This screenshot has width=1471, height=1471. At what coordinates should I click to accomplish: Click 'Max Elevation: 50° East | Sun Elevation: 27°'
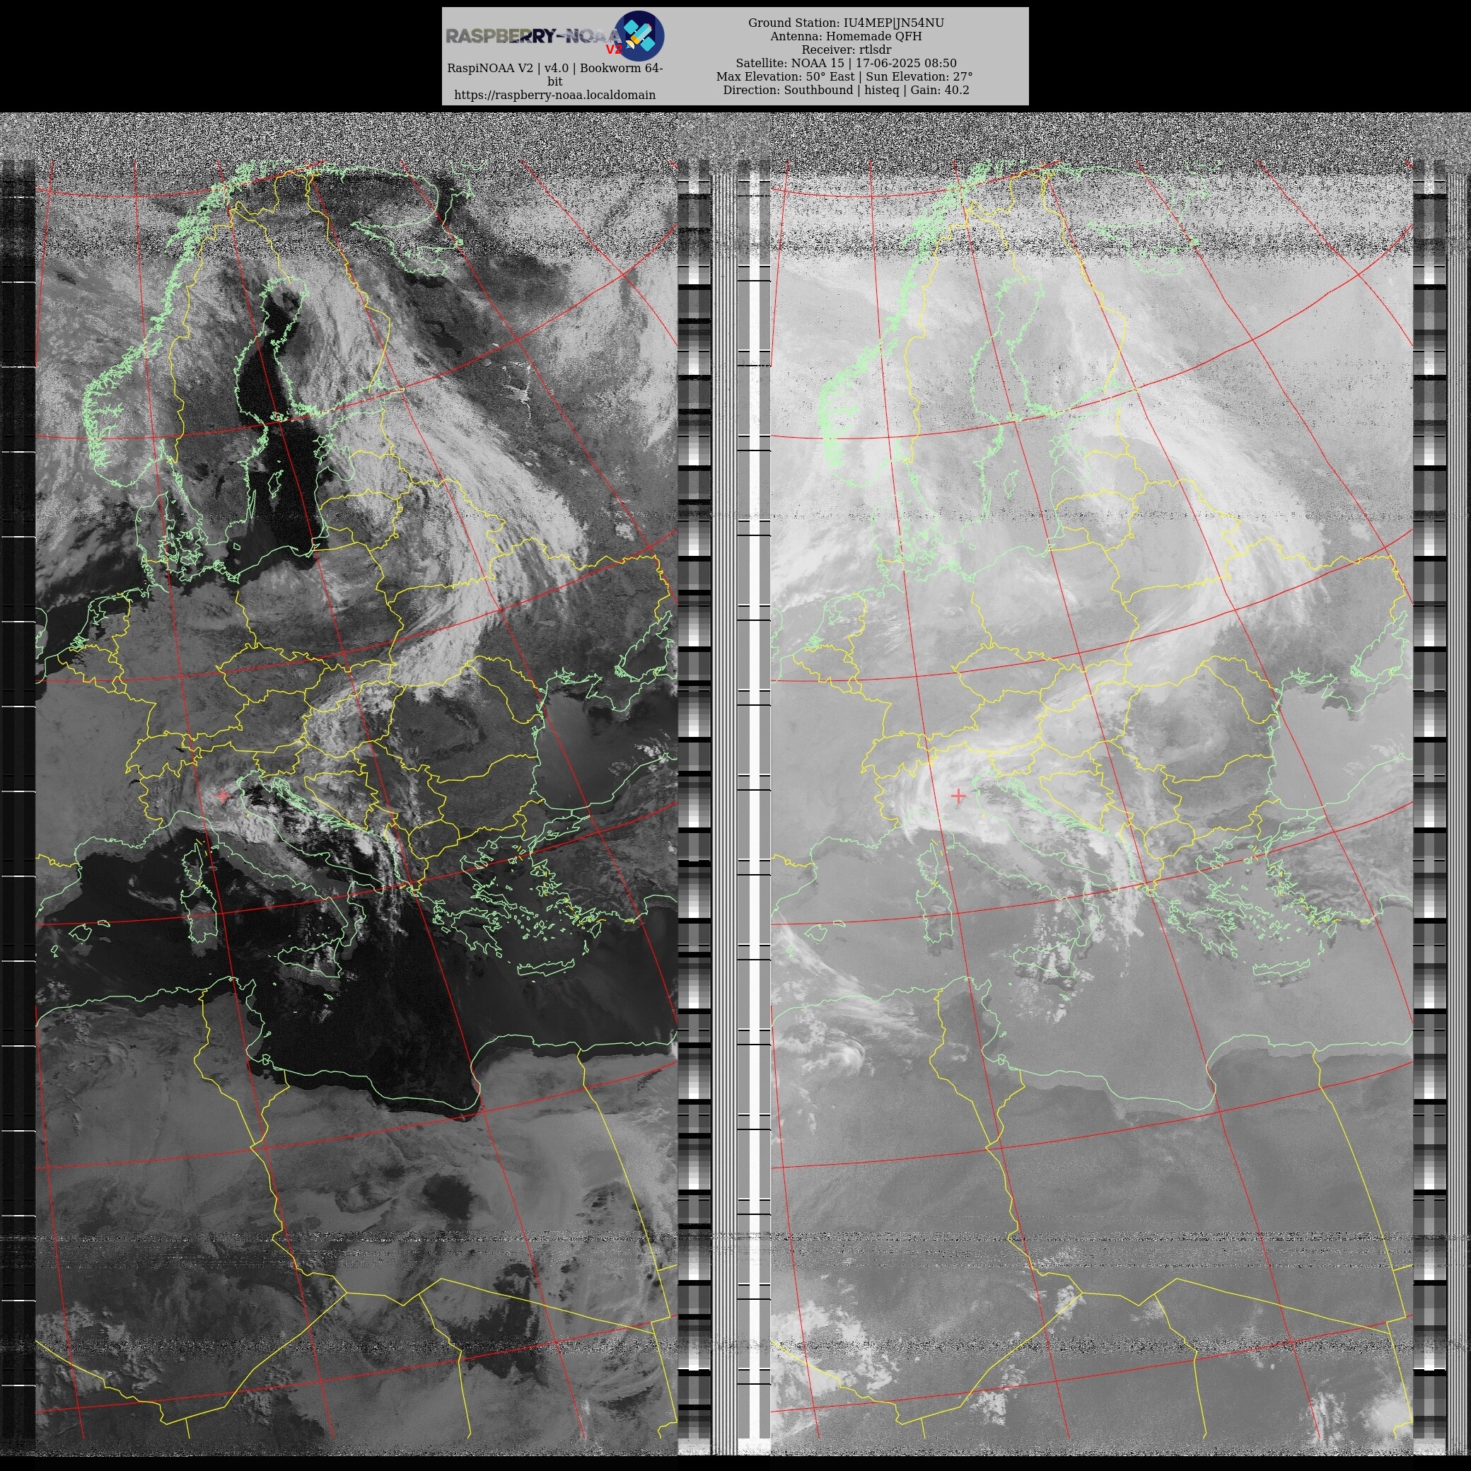[844, 76]
